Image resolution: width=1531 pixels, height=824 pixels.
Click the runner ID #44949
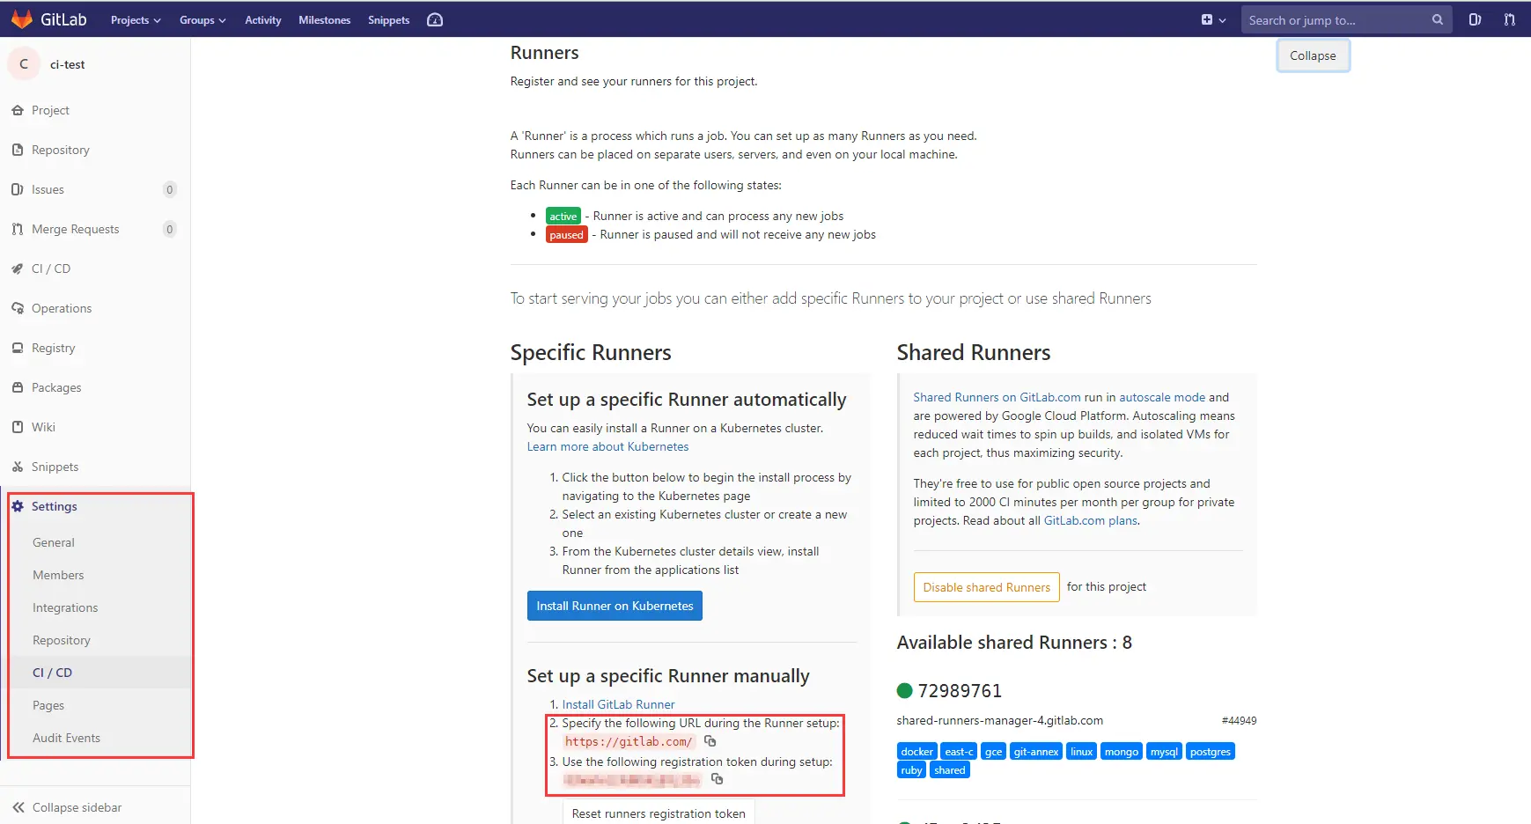coord(1239,720)
